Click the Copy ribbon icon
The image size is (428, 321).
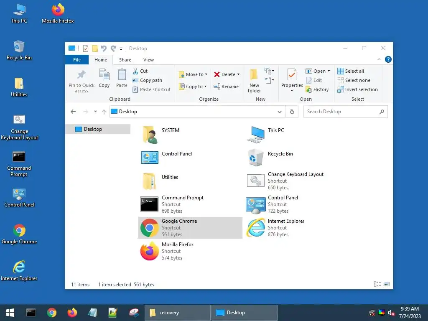pyautogui.click(x=104, y=75)
